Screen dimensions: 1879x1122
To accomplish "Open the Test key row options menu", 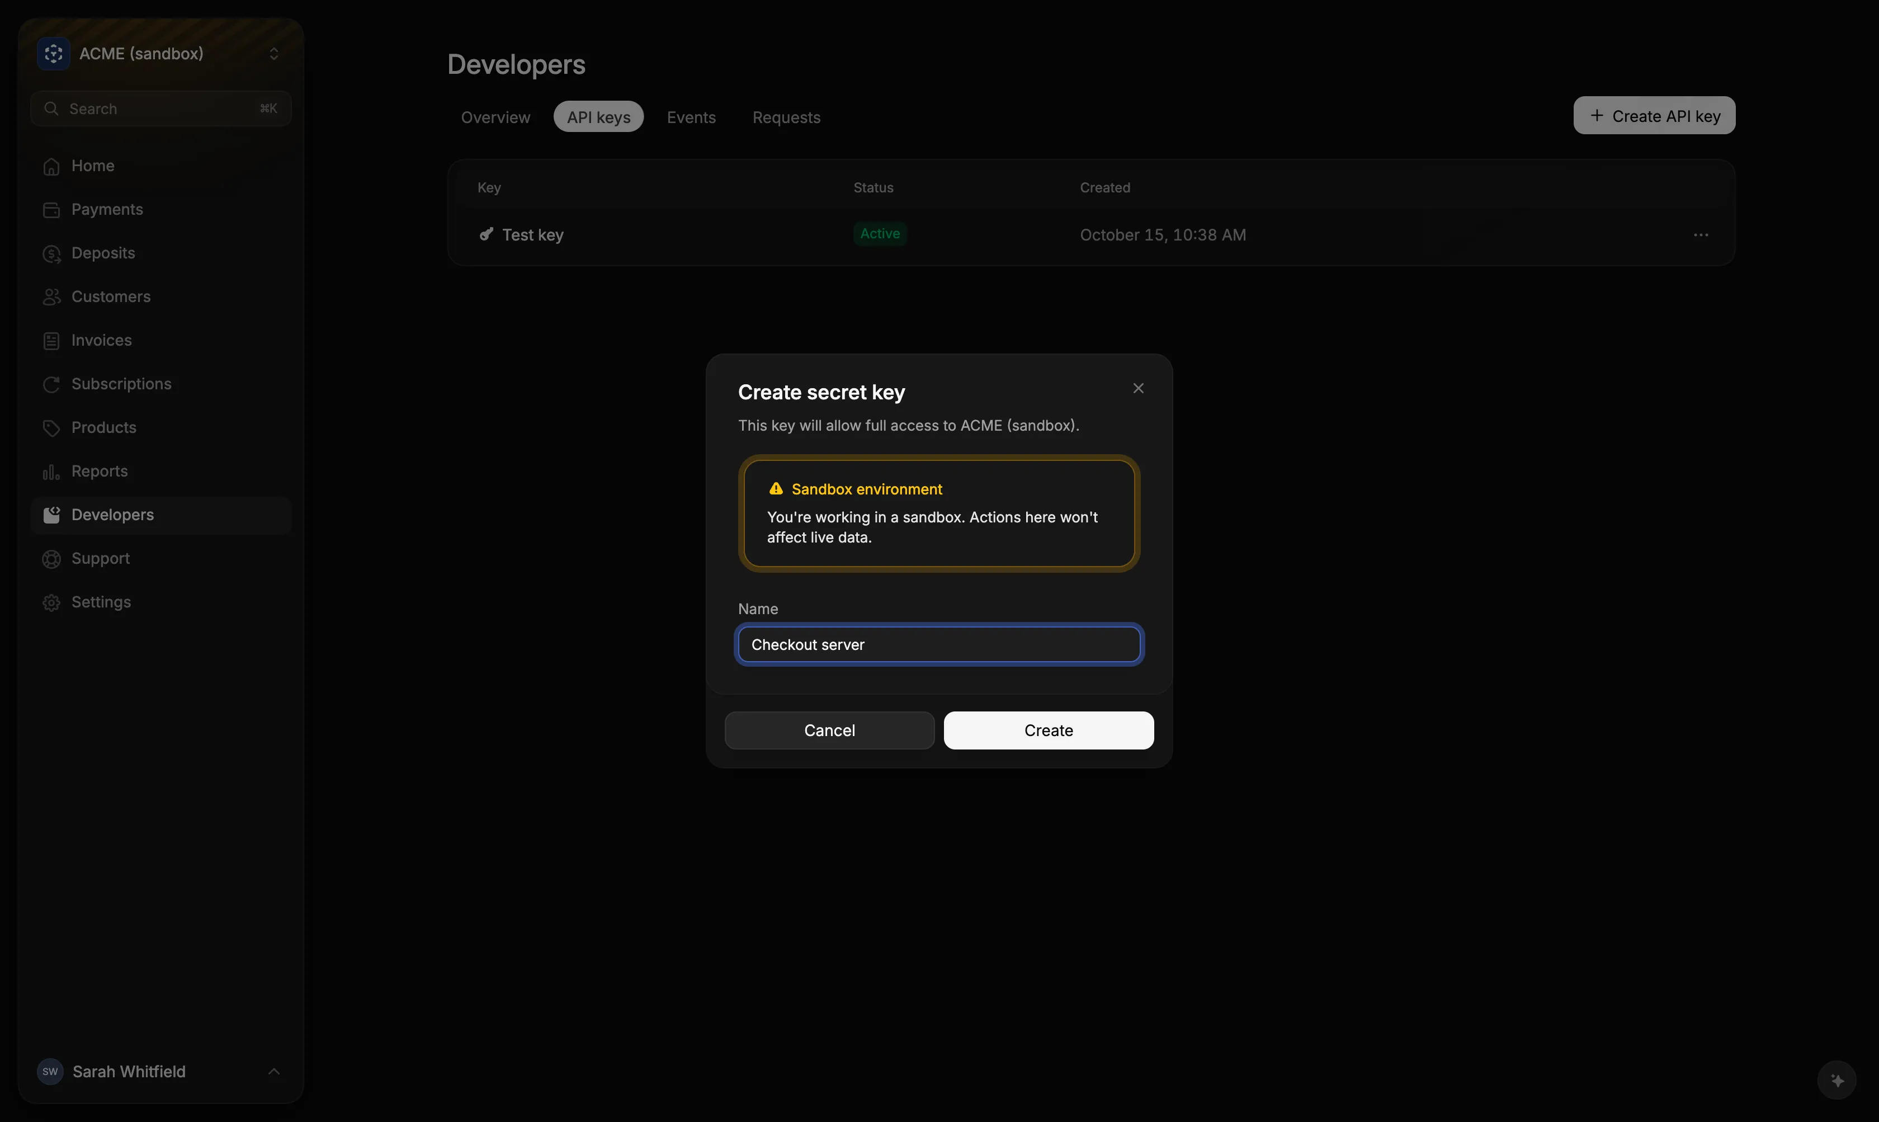I will (1701, 235).
